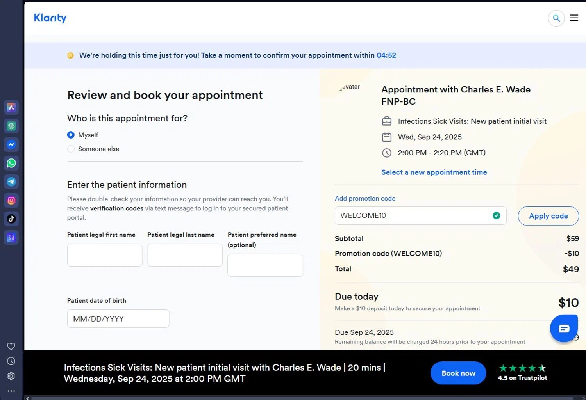
Task: Click the Klarity logo
Action: (x=50, y=18)
